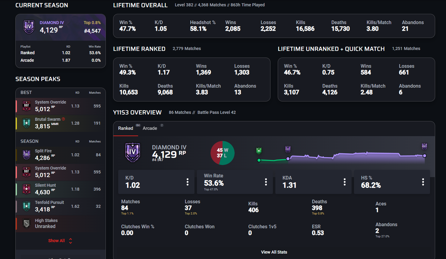Click the purple endpoint on rank graph

[425, 156]
